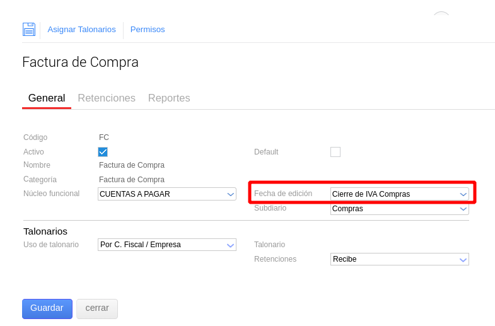The image size is (495, 326).
Task: Open the Uso de talonario dropdown
Action: (167, 245)
